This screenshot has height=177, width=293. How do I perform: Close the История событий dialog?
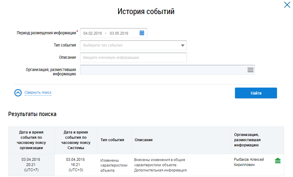[x=287, y=5]
